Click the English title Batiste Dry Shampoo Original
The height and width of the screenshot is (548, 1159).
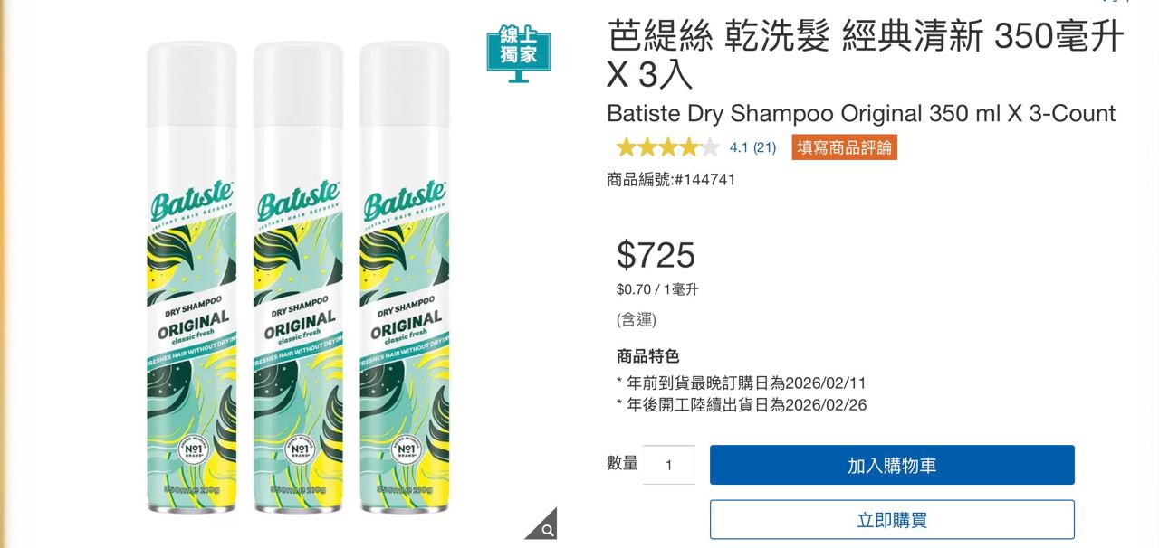(x=765, y=114)
